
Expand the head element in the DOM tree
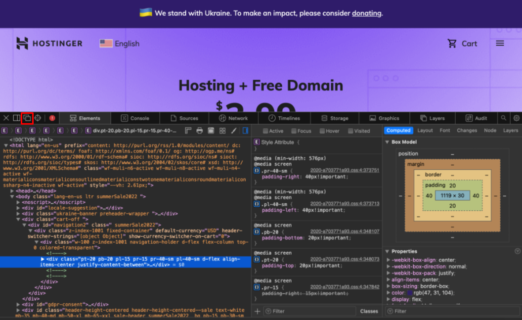12,190
